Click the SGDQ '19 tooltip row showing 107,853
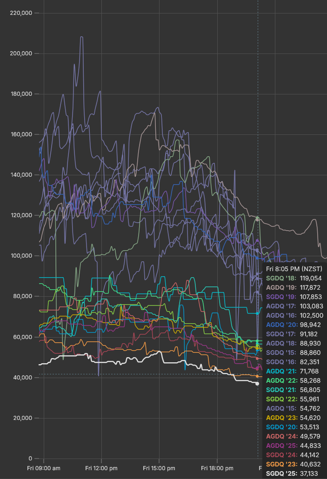This screenshot has height=479, width=327. [x=294, y=297]
